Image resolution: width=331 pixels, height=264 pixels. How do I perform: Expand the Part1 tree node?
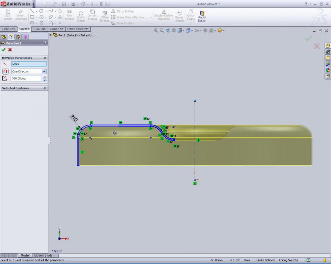tap(51, 35)
